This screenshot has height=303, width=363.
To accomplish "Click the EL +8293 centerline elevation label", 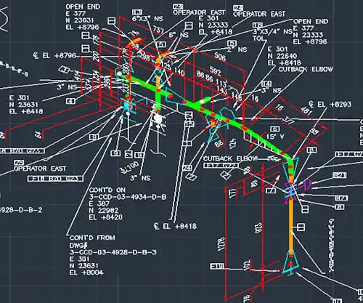I will click(330, 105).
